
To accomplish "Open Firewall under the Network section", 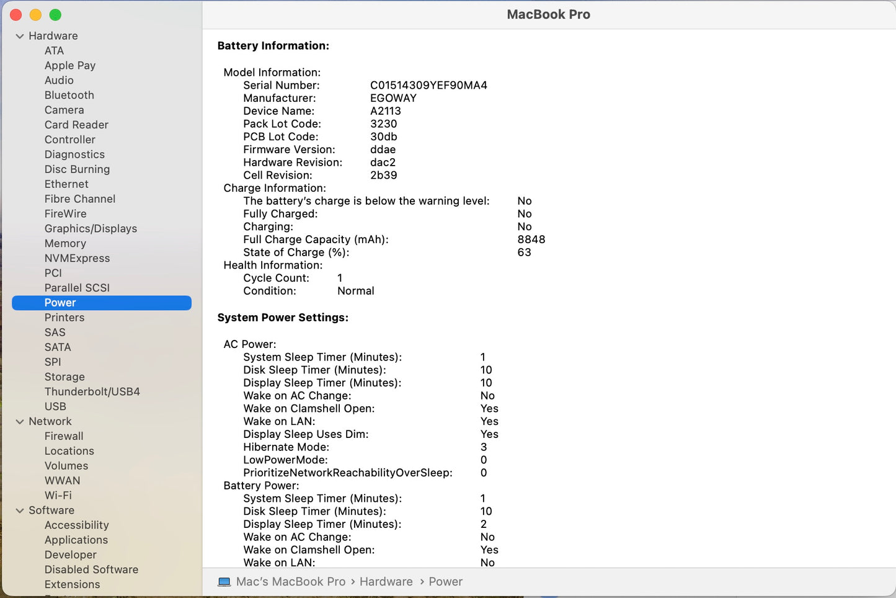I will coord(64,435).
